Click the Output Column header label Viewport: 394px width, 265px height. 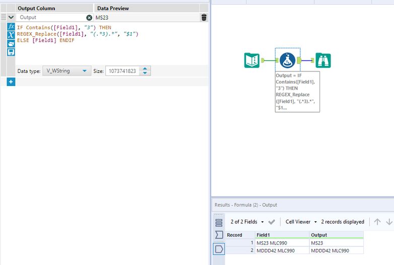(x=36, y=8)
